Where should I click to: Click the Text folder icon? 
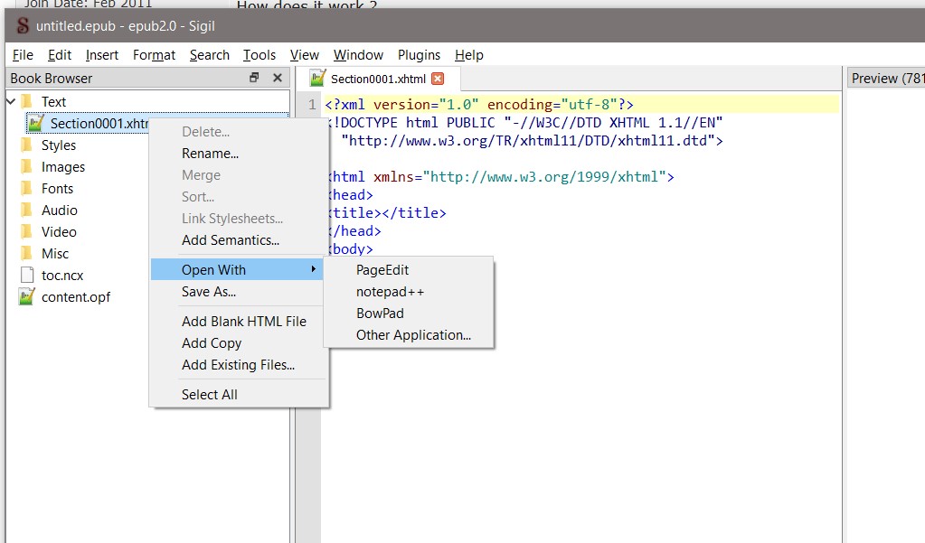(26, 101)
